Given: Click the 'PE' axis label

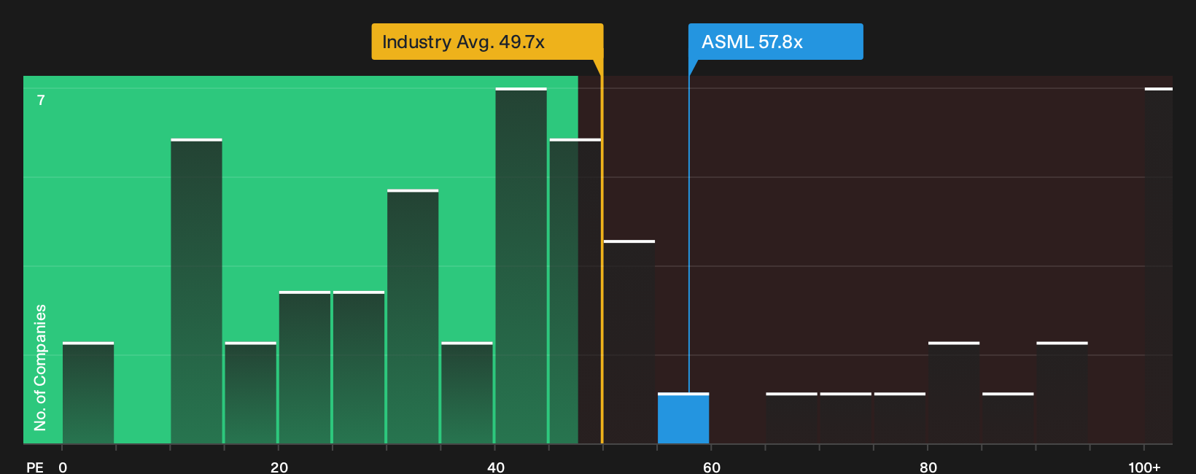Looking at the screenshot, I should click(x=35, y=467).
